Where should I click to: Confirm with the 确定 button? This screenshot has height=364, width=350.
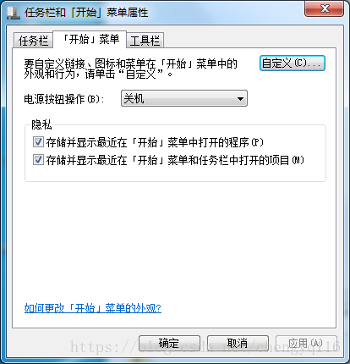point(169,344)
